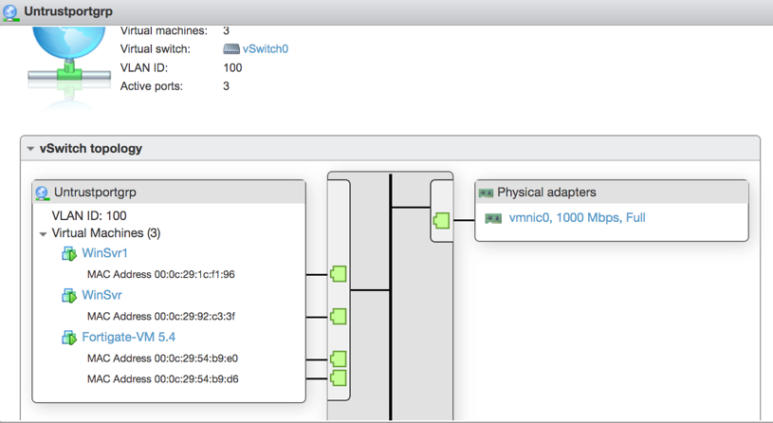This screenshot has width=773, height=423.
Task: Click the Active ports: label
Action: point(152,86)
